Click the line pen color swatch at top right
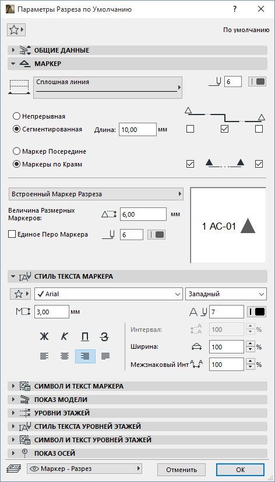275x482 pixels. coord(257,81)
